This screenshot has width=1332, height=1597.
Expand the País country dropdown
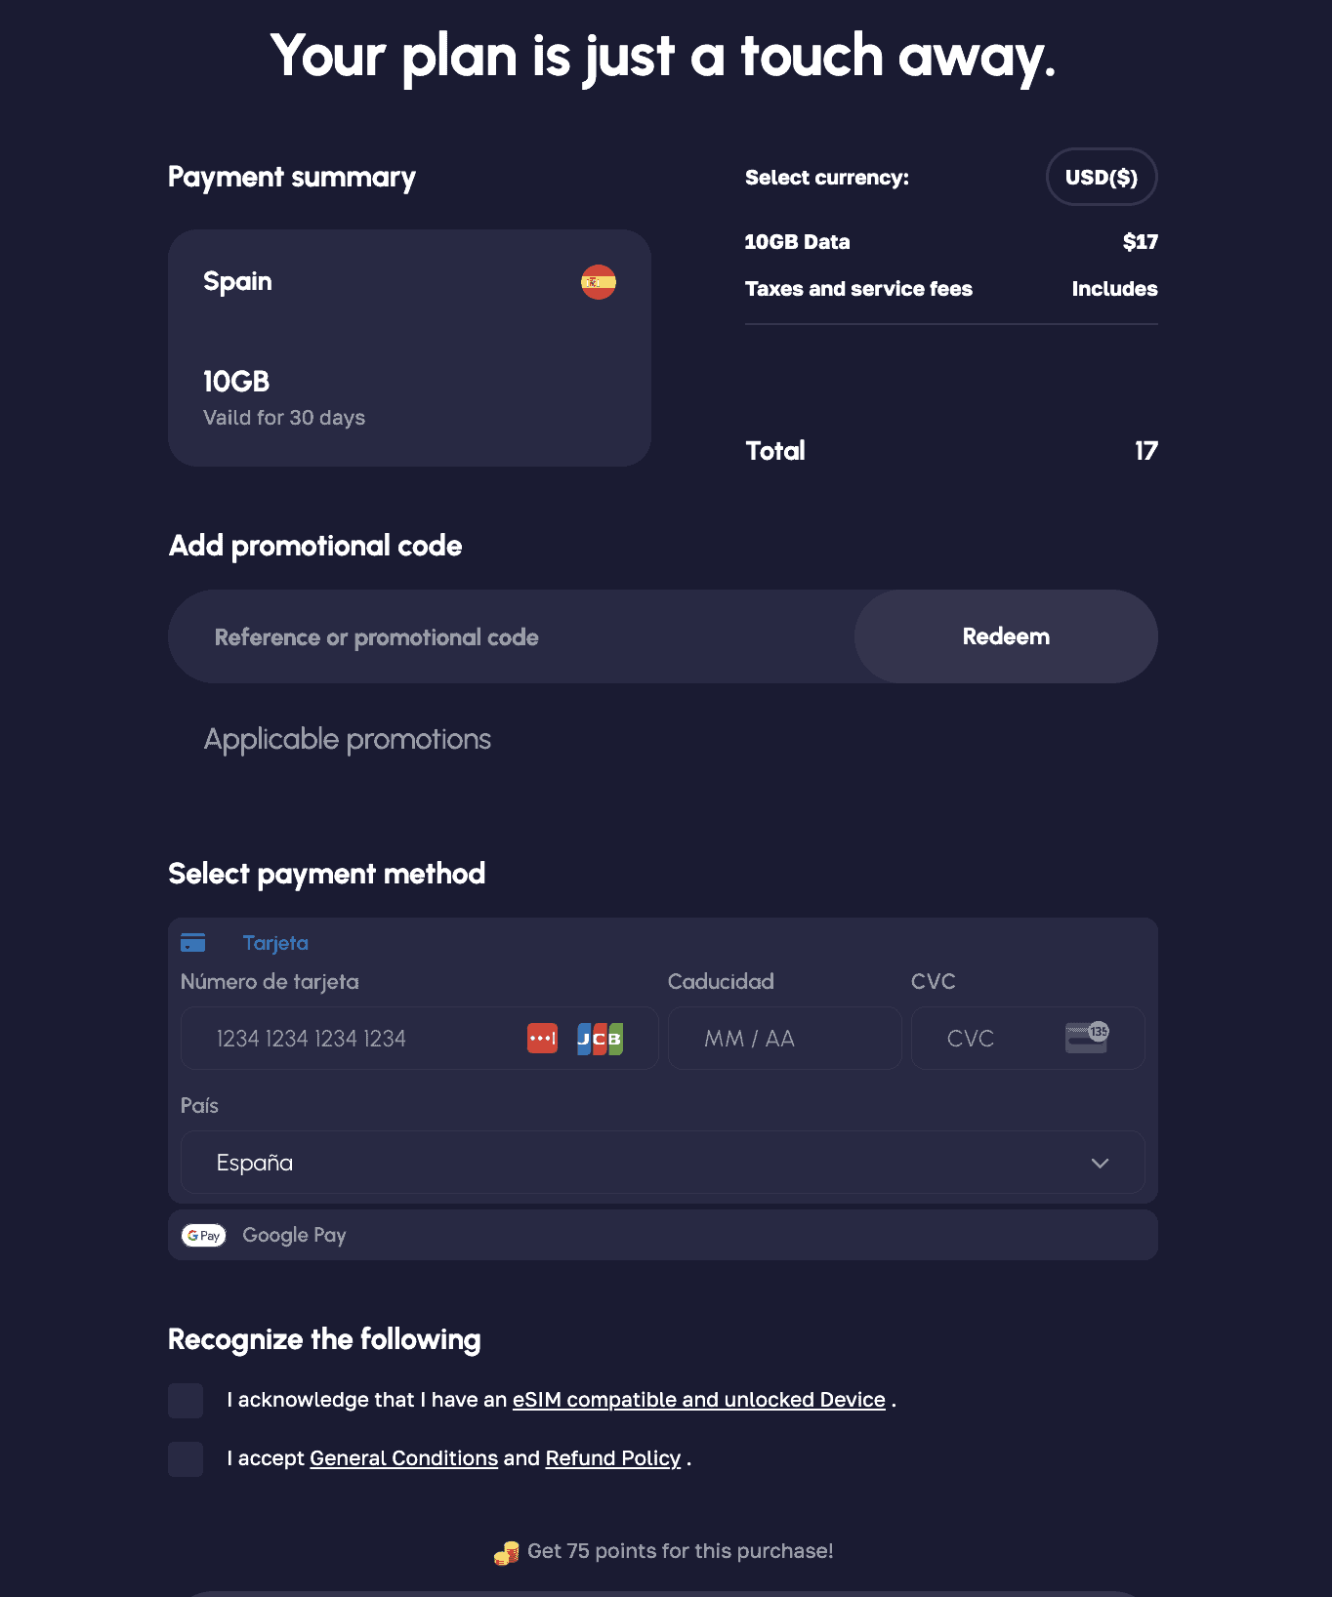pos(662,1163)
